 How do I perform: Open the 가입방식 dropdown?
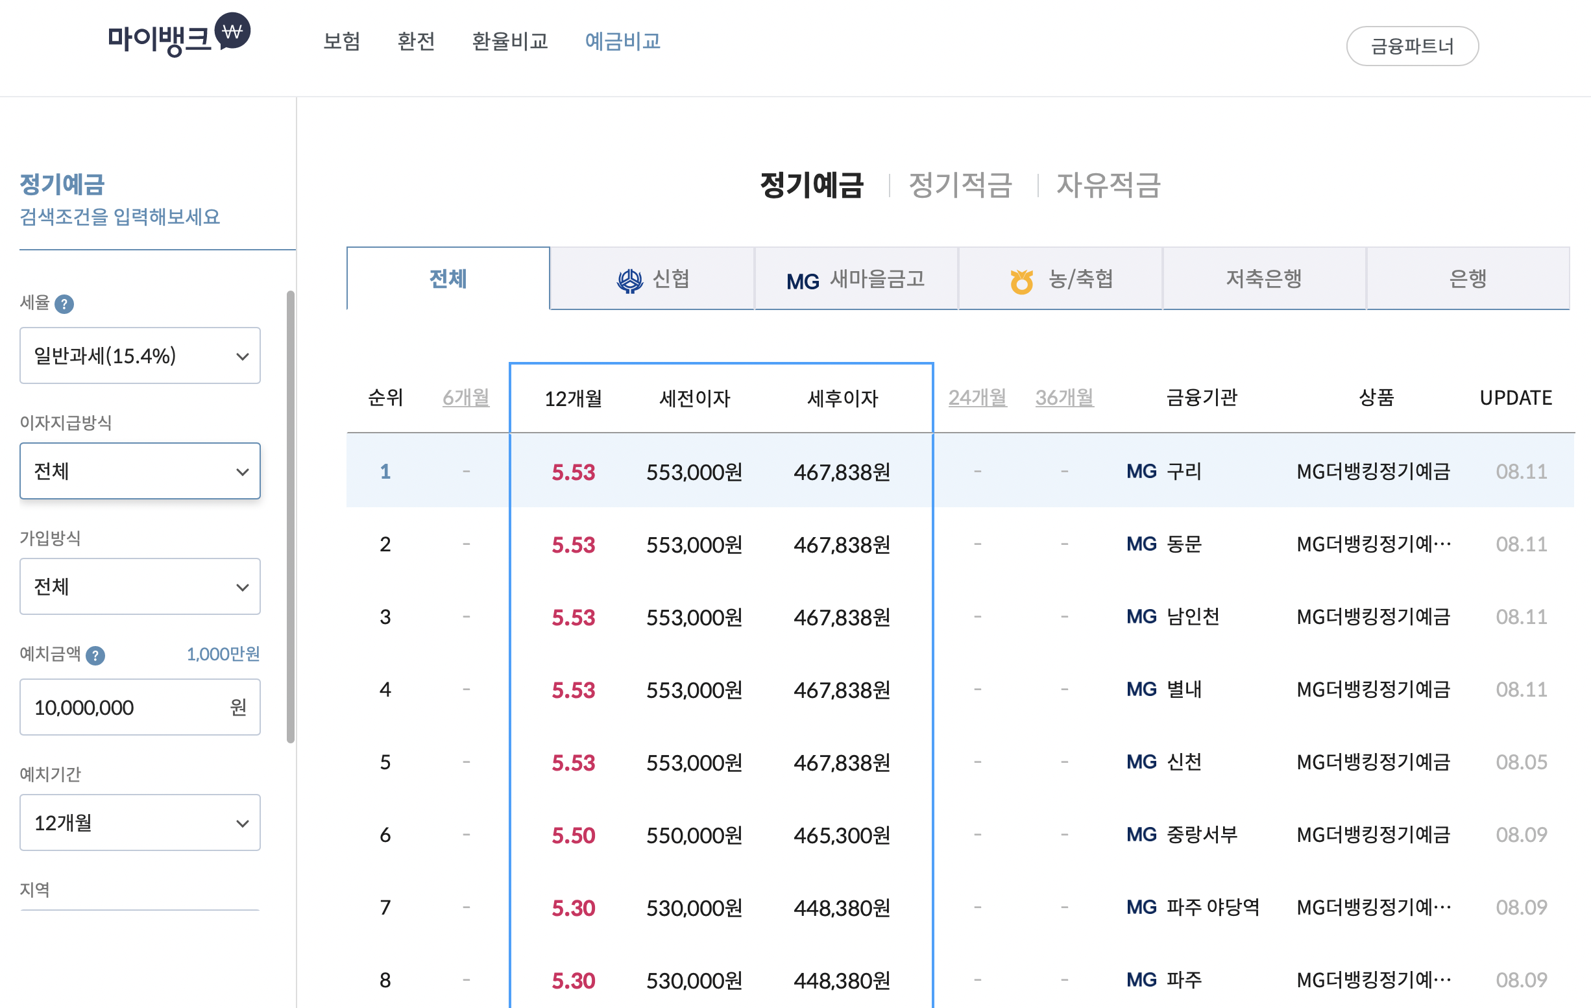point(140,586)
